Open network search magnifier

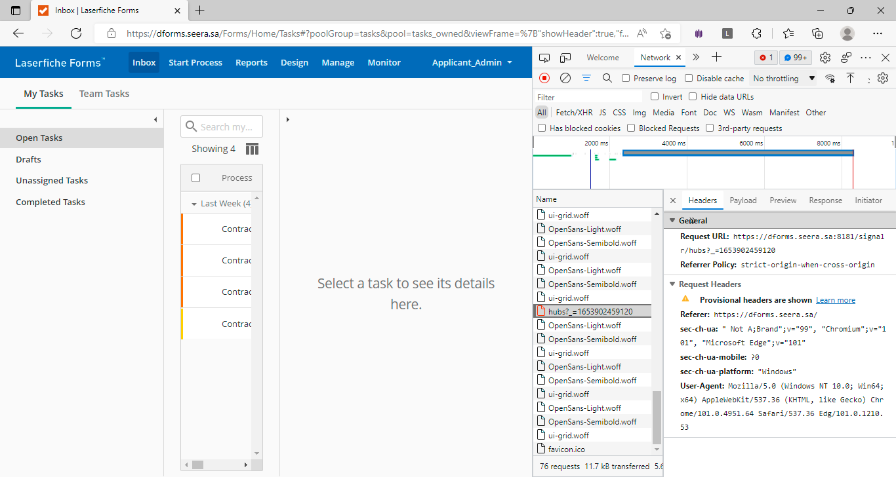607,78
